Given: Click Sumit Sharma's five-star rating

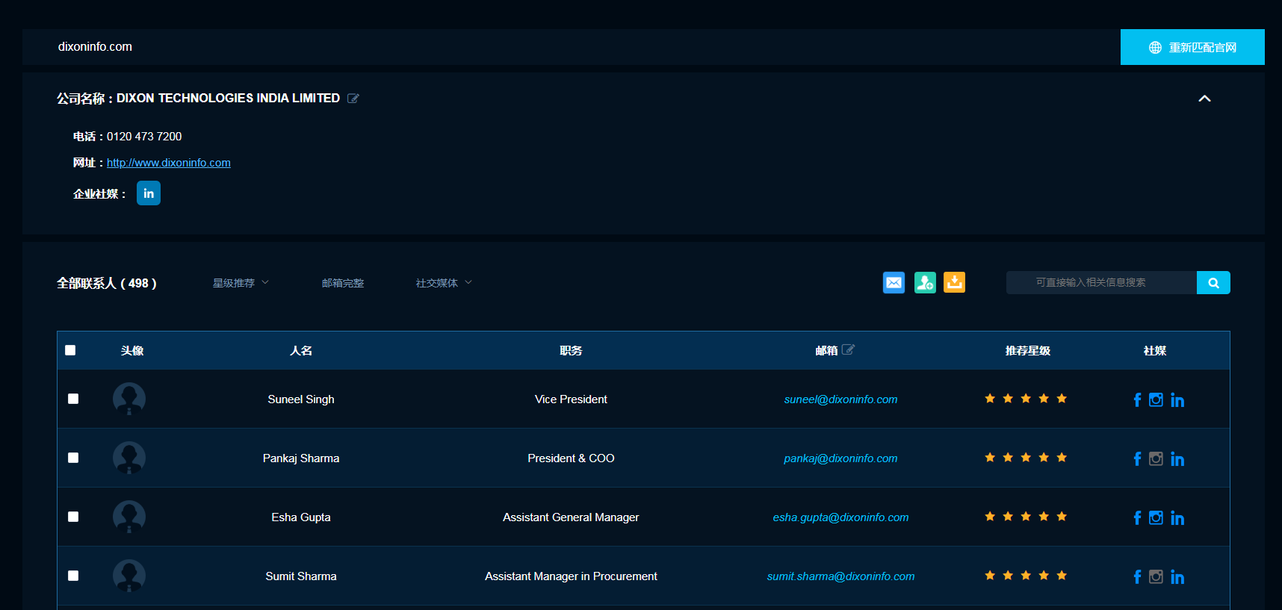Looking at the screenshot, I should 1026,576.
